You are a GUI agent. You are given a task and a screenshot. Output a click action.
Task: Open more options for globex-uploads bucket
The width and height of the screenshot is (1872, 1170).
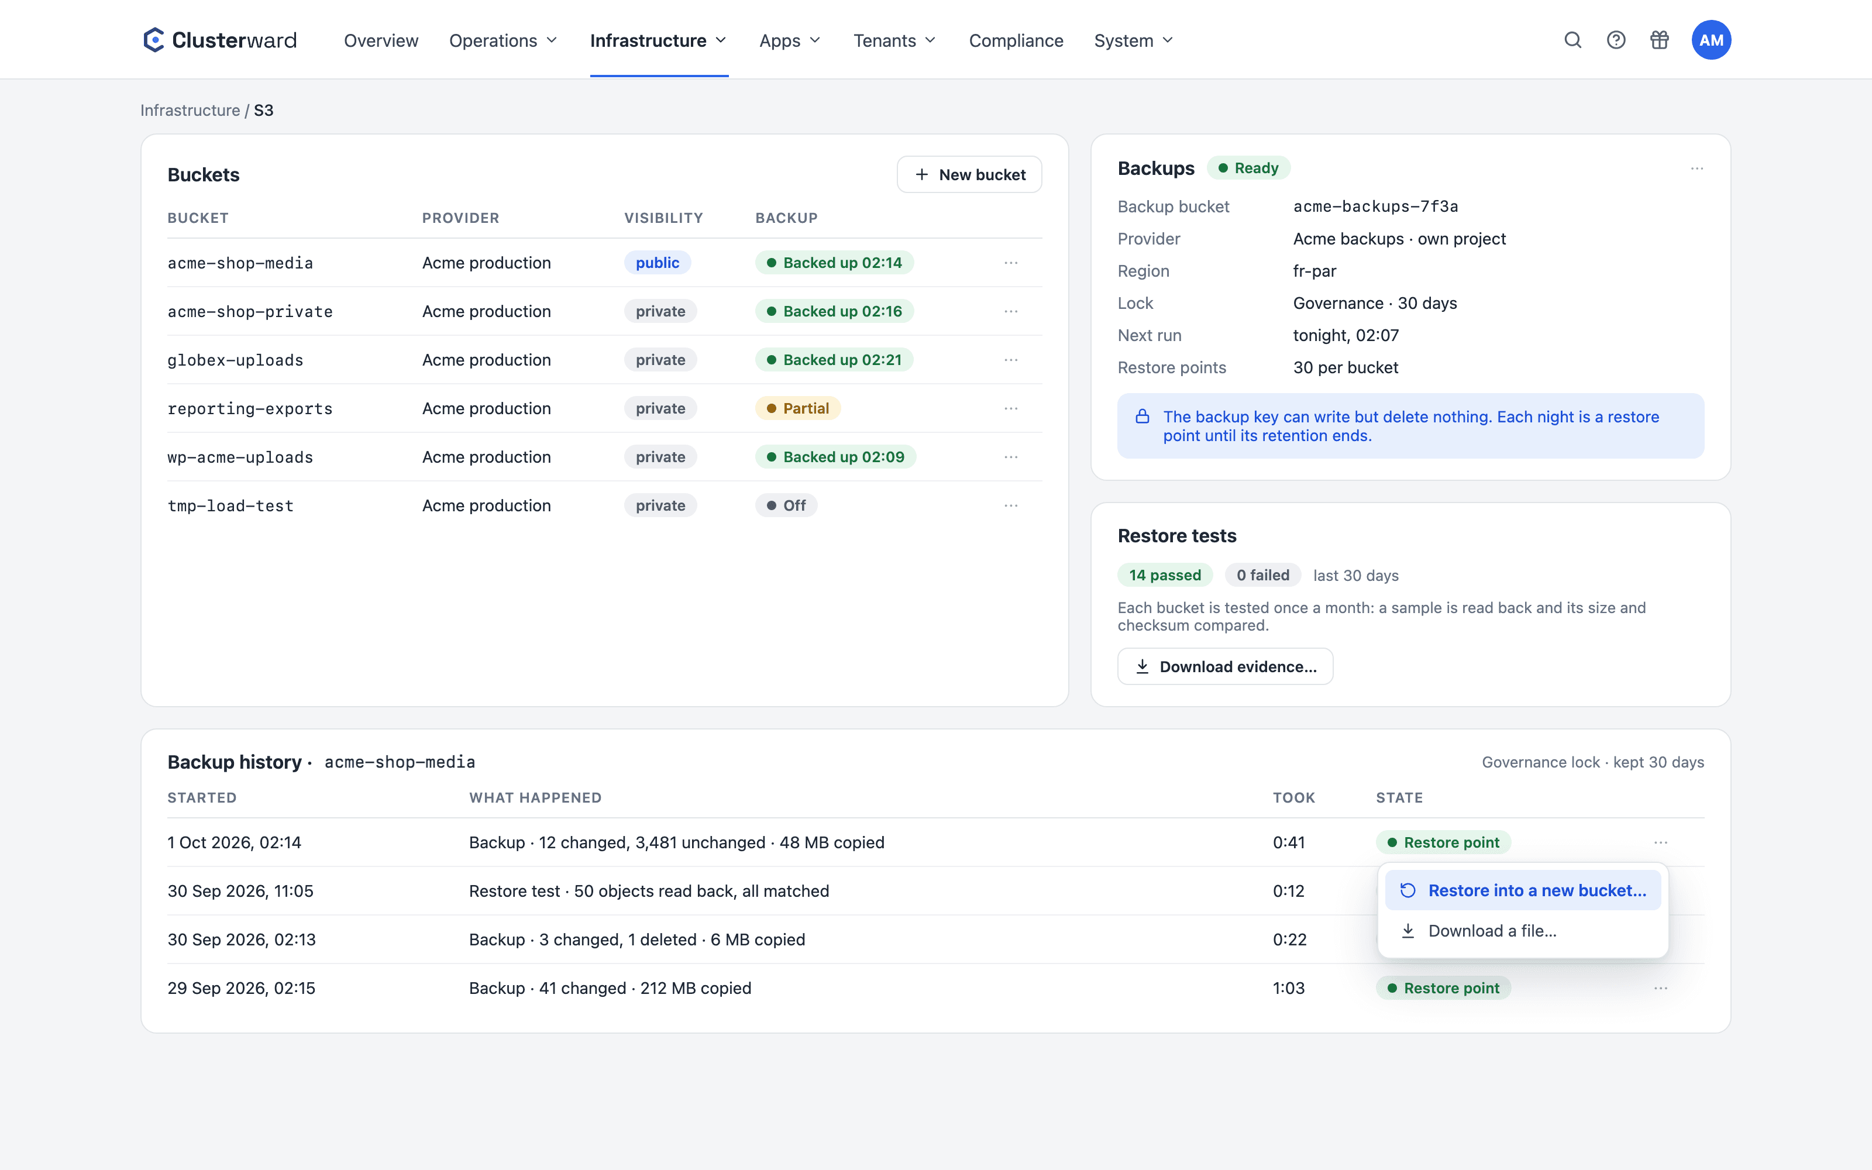tap(1011, 360)
